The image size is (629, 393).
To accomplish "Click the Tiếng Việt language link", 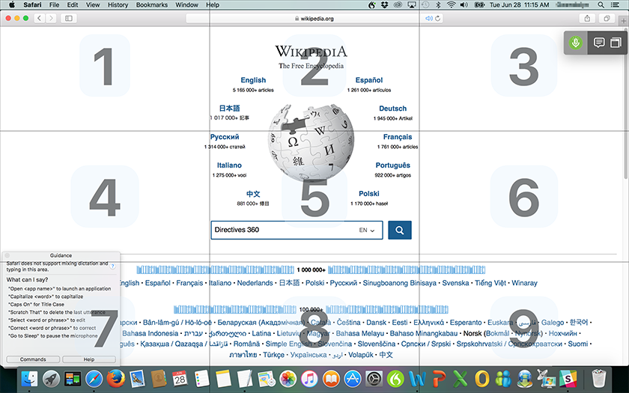I will click(x=490, y=283).
